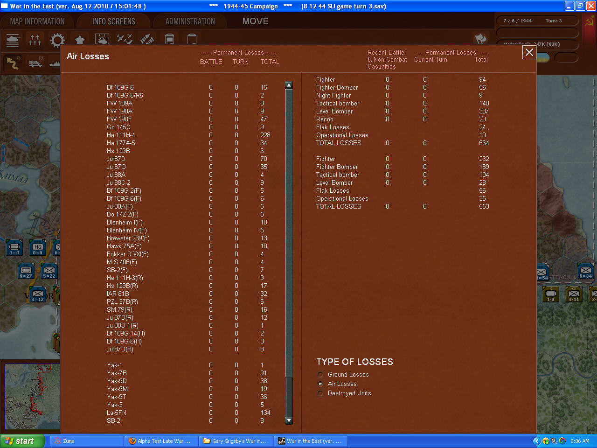This screenshot has height=448, width=597.
Task: Click the He 111H-4 row label
Action: pyautogui.click(x=121, y=135)
